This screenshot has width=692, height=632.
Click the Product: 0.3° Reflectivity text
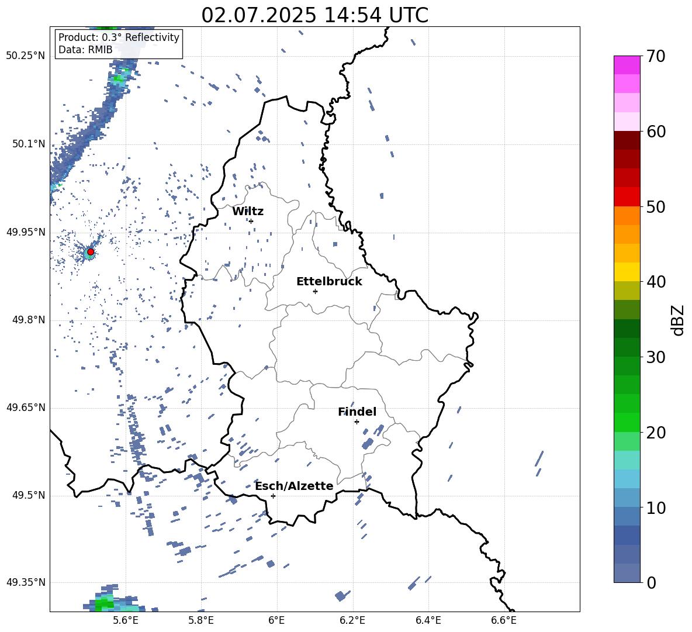tap(119, 37)
